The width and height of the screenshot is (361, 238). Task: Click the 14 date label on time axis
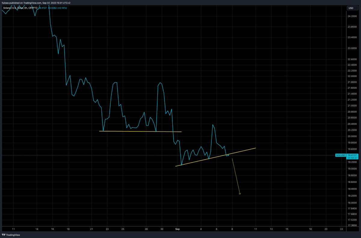pyautogui.click(x=37, y=229)
